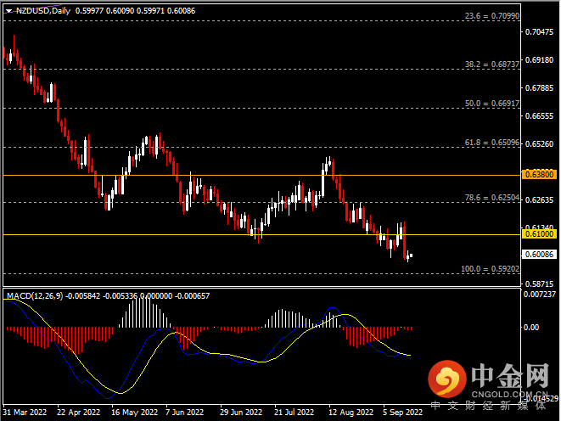Screen dimensions: 561x421
Task: Click the chart menu triangle beside NZDUSD
Action: [8, 11]
